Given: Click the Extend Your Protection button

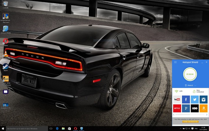Looking at the screenshot, I should [190, 122].
